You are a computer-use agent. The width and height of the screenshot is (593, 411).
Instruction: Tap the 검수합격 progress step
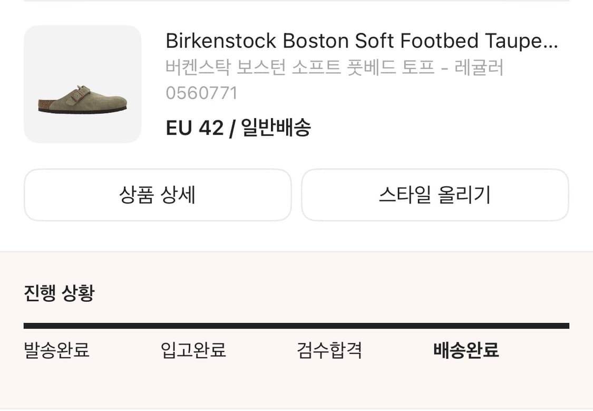click(329, 350)
